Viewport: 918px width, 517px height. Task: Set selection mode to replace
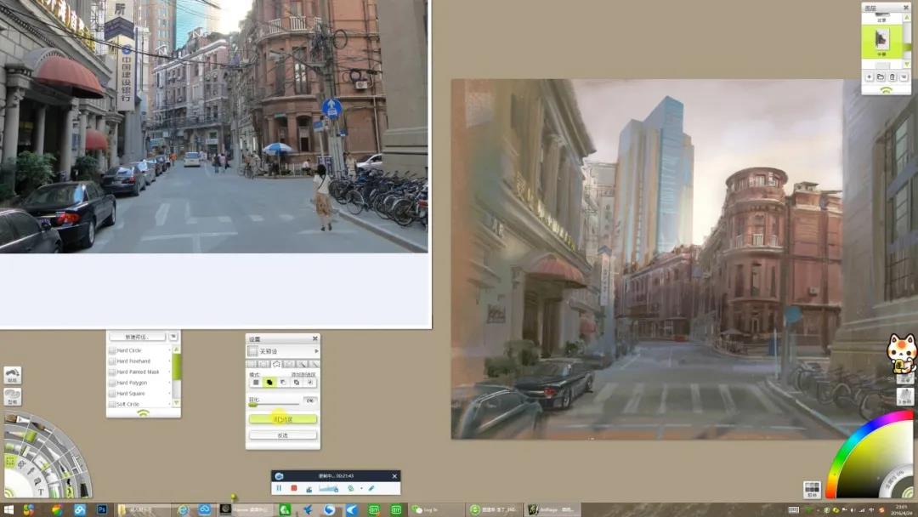tap(256, 383)
